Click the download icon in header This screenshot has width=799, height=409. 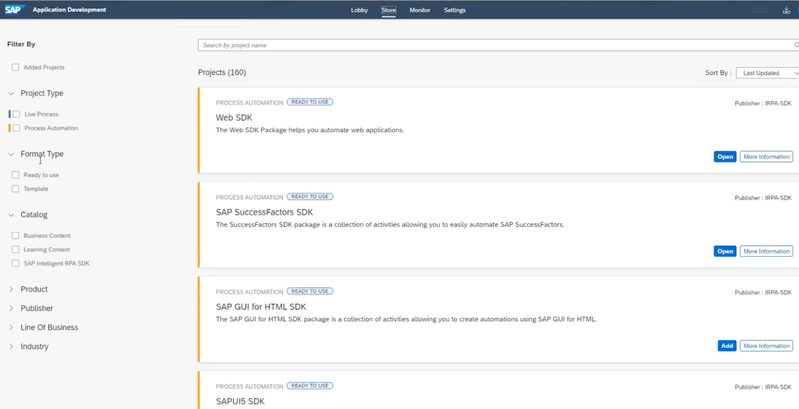point(787,10)
